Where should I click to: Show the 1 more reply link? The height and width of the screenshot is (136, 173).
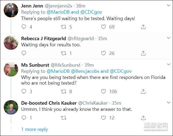click(x=34, y=129)
